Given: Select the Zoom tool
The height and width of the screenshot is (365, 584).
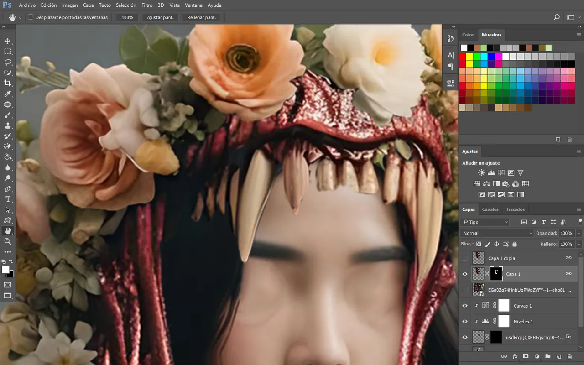Looking at the screenshot, I should pyautogui.click(x=8, y=241).
